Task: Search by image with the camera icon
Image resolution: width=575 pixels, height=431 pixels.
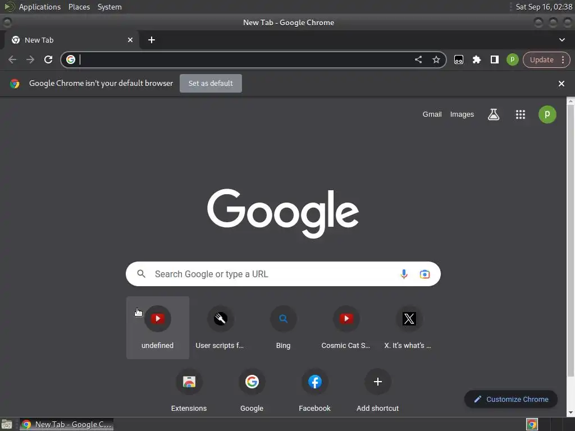Action: coord(425,274)
